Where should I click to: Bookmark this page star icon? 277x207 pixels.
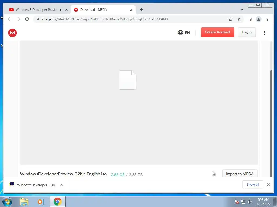pos(239,19)
